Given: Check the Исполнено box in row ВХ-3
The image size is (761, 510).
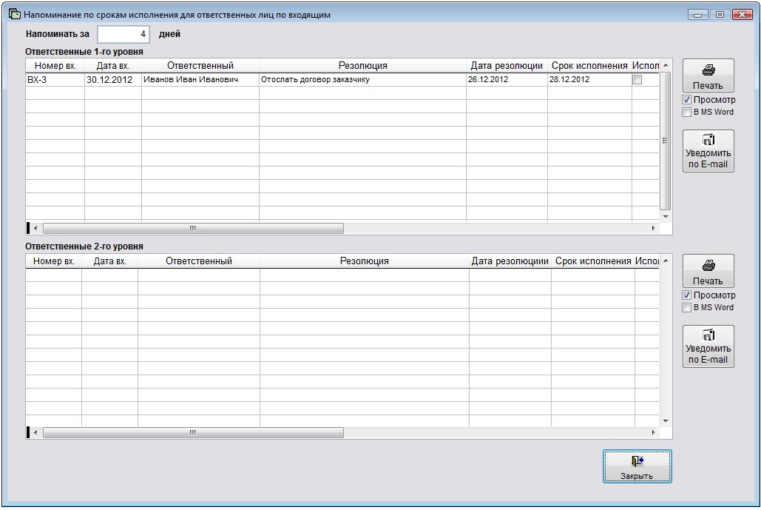Looking at the screenshot, I should coord(637,80).
